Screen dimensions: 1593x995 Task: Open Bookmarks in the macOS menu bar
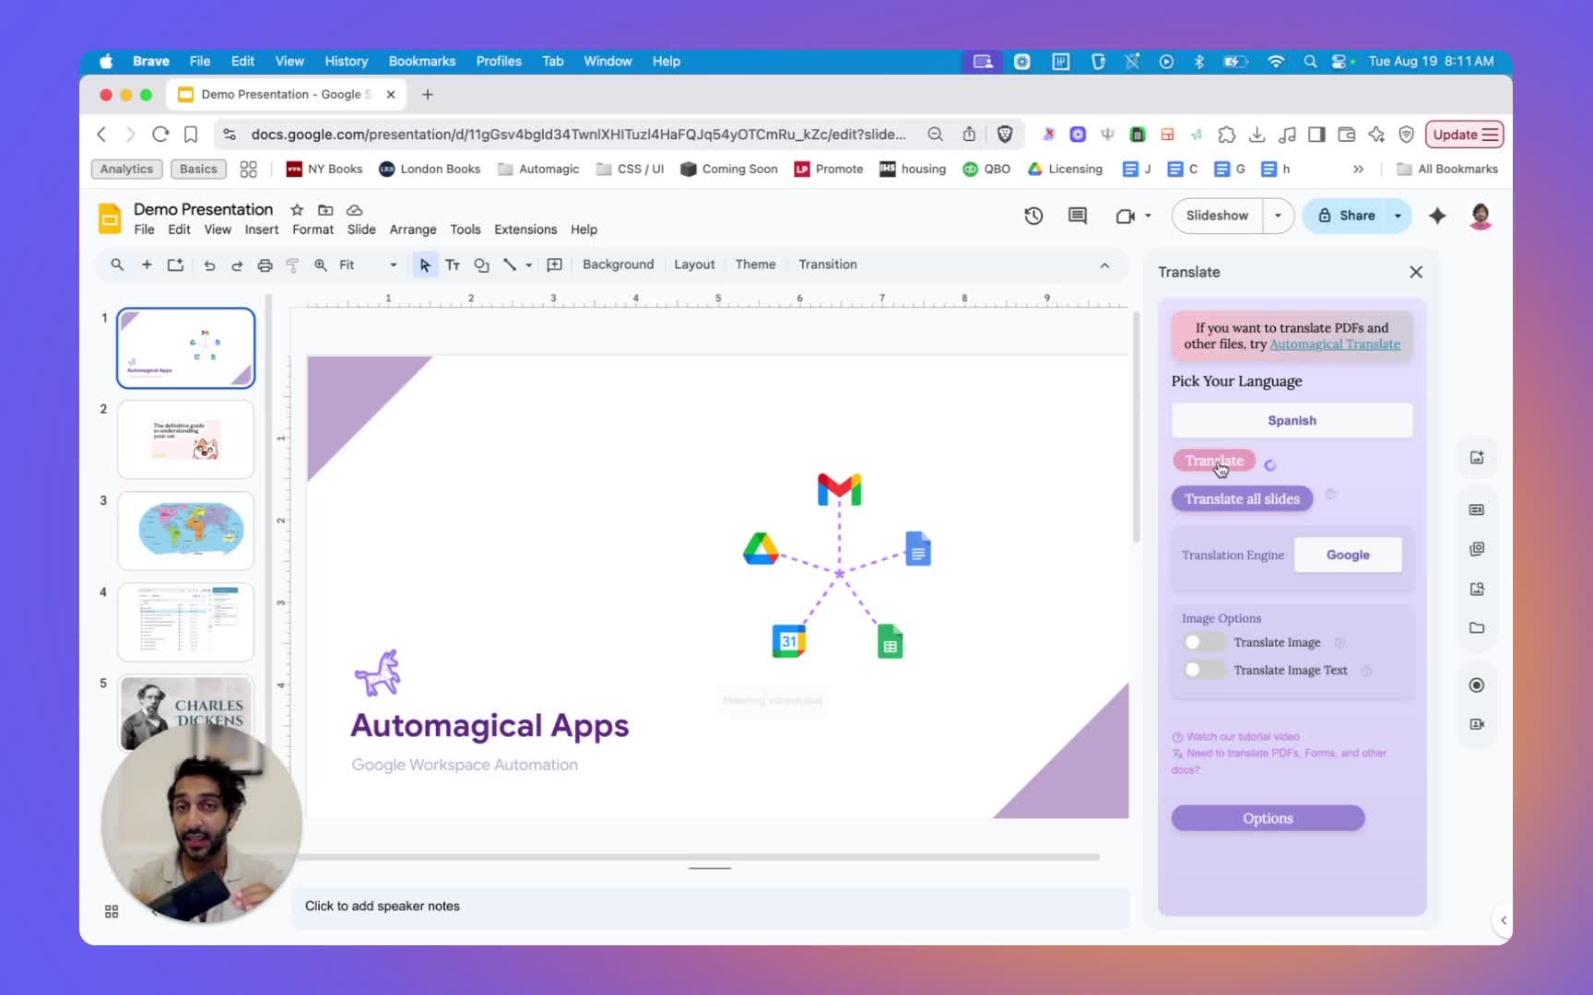[x=421, y=61]
